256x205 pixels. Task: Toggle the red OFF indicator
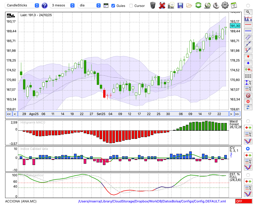tap(244, 201)
